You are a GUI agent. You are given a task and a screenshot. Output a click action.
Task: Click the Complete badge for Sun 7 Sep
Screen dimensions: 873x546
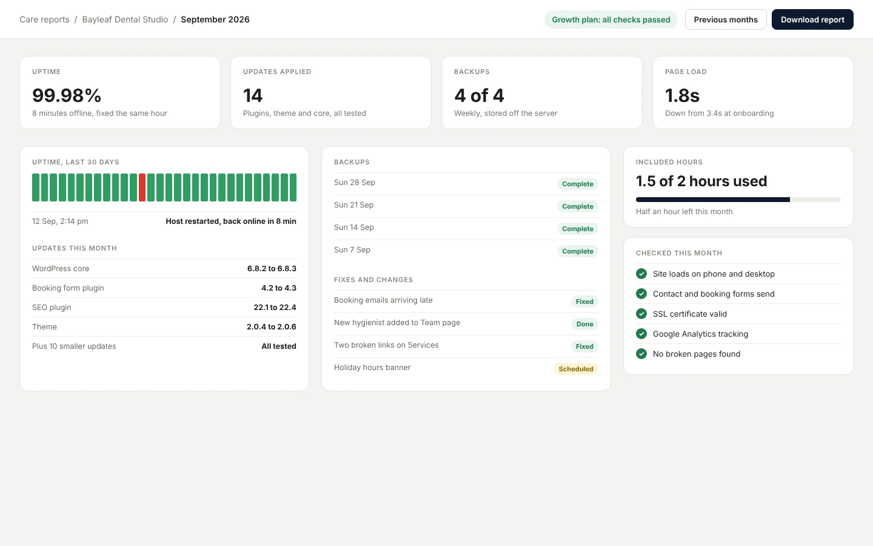click(578, 251)
